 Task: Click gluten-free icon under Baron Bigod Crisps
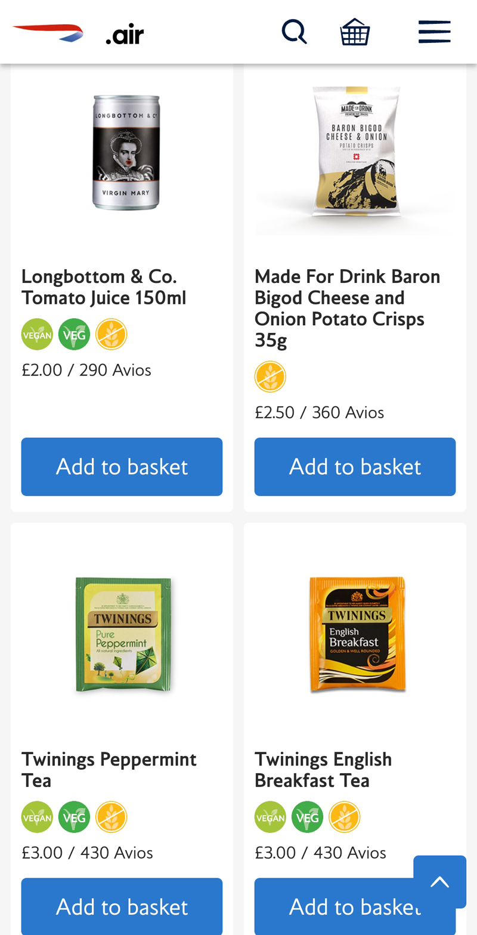[x=270, y=377]
